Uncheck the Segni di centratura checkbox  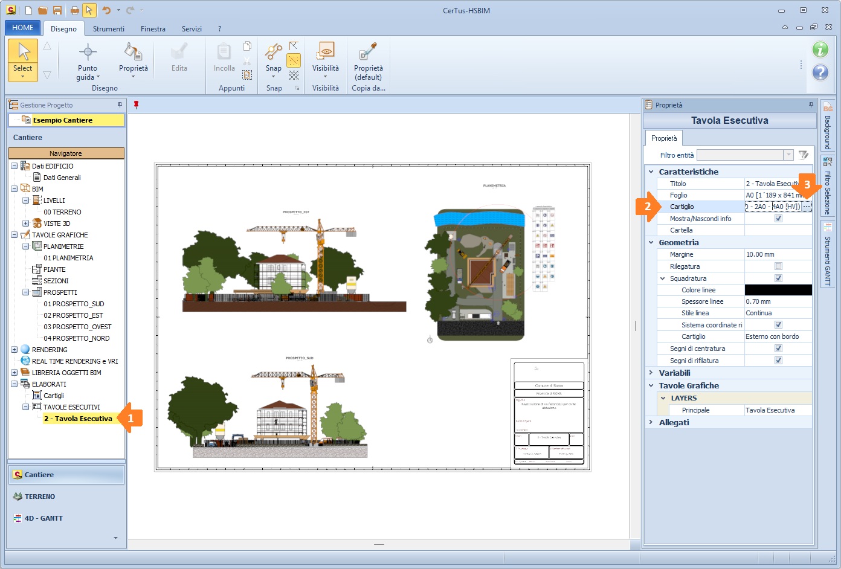tap(778, 349)
